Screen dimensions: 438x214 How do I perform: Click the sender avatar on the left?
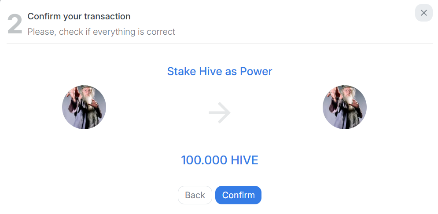tap(84, 107)
